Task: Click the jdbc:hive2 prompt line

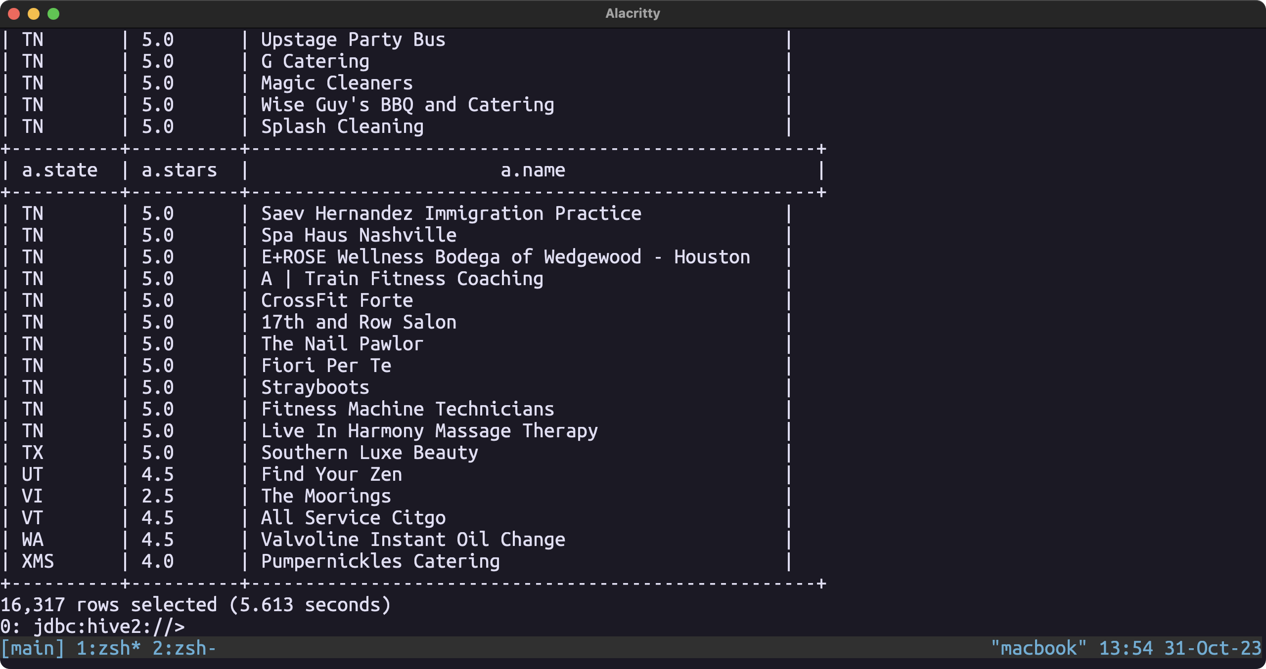Action: click(92, 626)
